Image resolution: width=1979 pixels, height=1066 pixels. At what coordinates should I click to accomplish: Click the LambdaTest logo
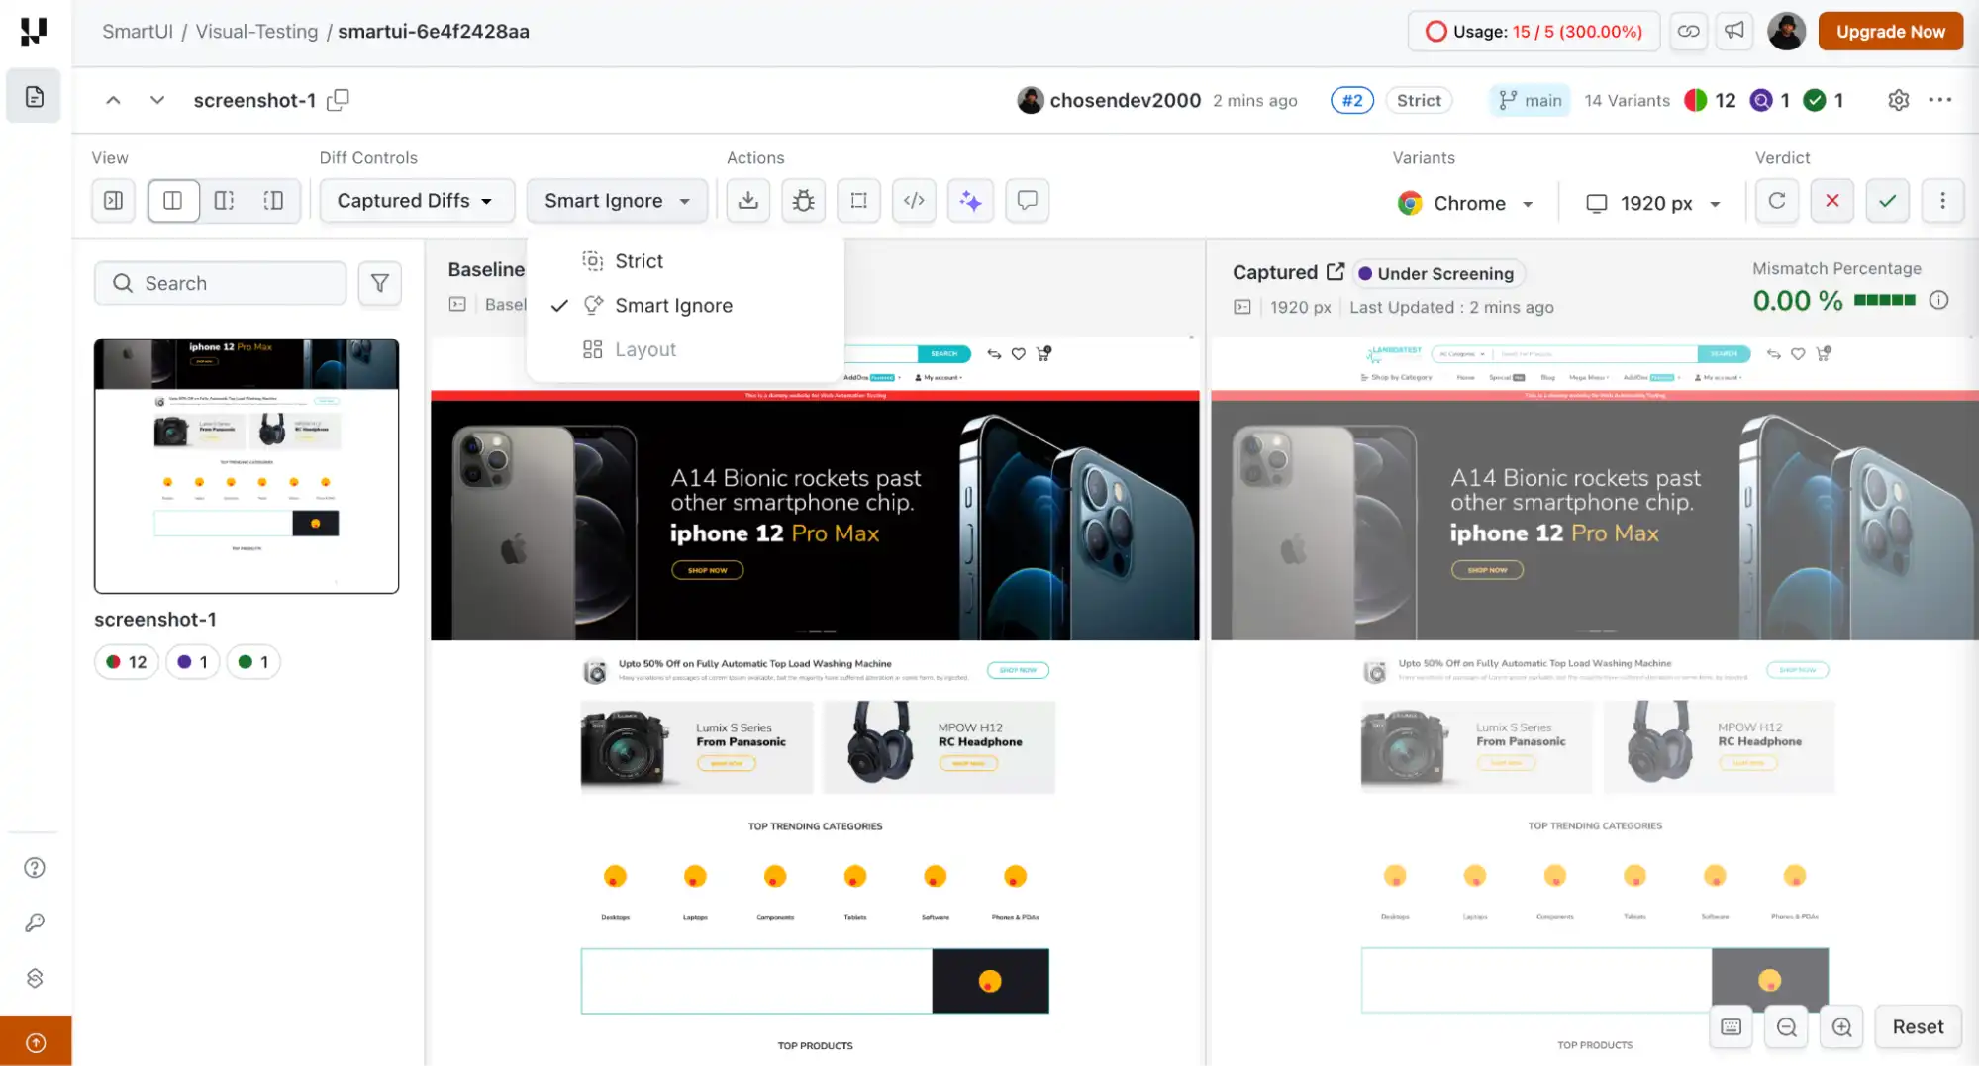[x=34, y=32]
